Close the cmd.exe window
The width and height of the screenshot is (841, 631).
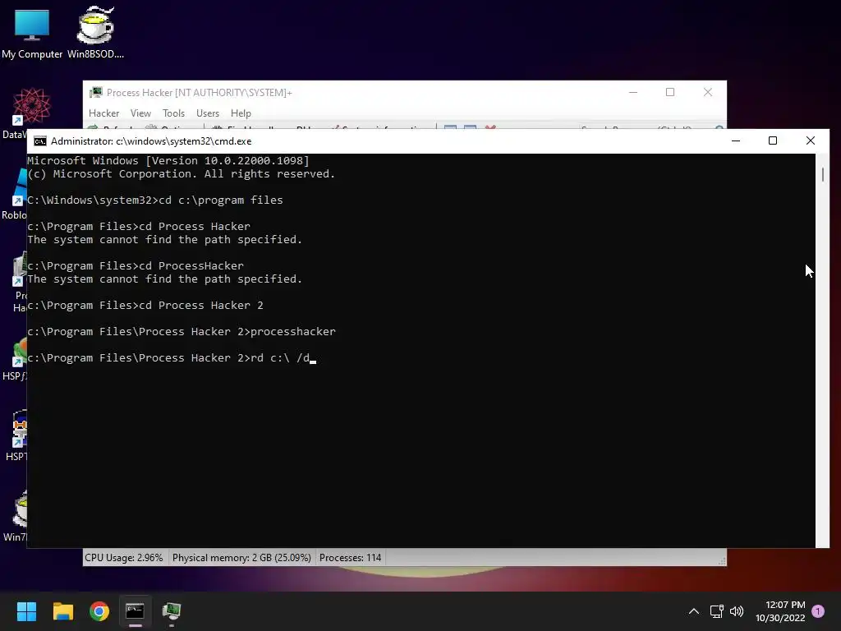811,140
